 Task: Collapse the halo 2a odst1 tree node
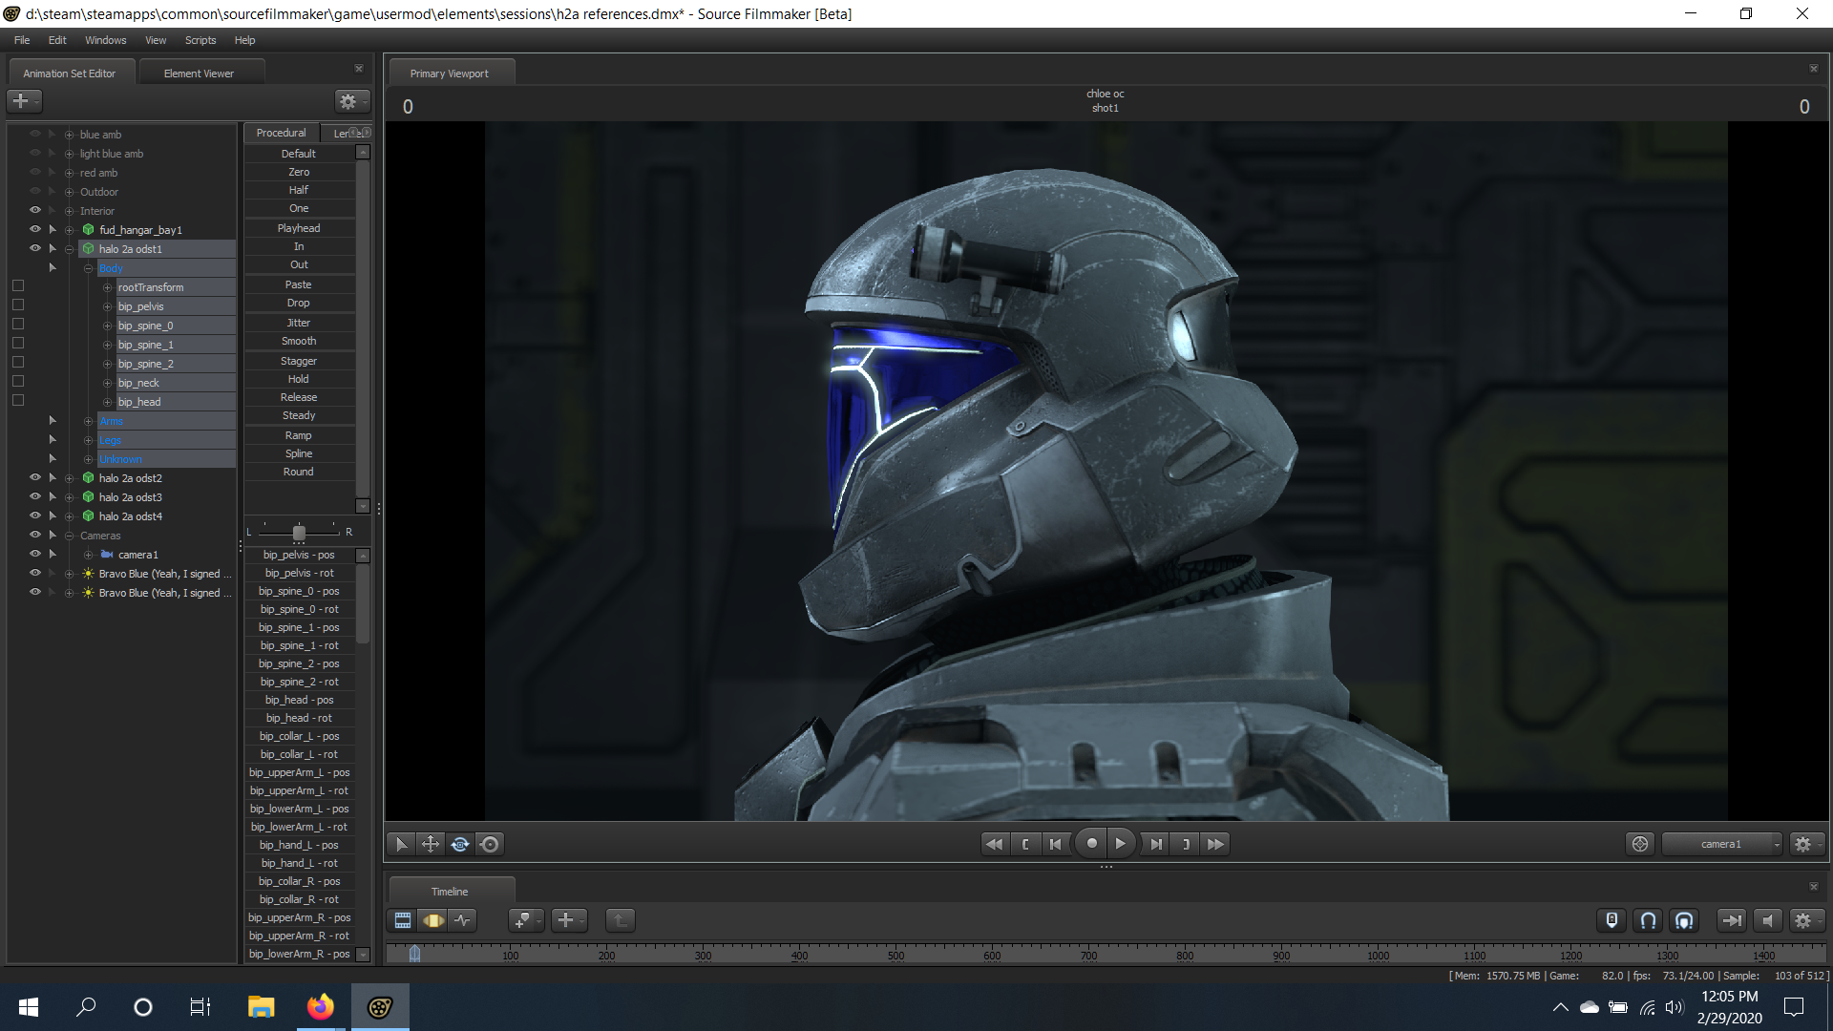coord(70,249)
